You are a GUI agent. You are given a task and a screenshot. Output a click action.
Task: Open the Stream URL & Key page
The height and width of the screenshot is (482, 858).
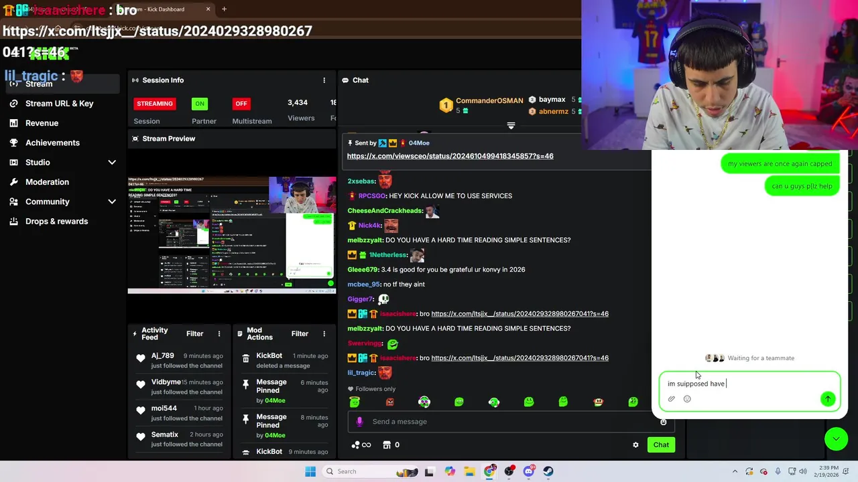click(x=59, y=104)
